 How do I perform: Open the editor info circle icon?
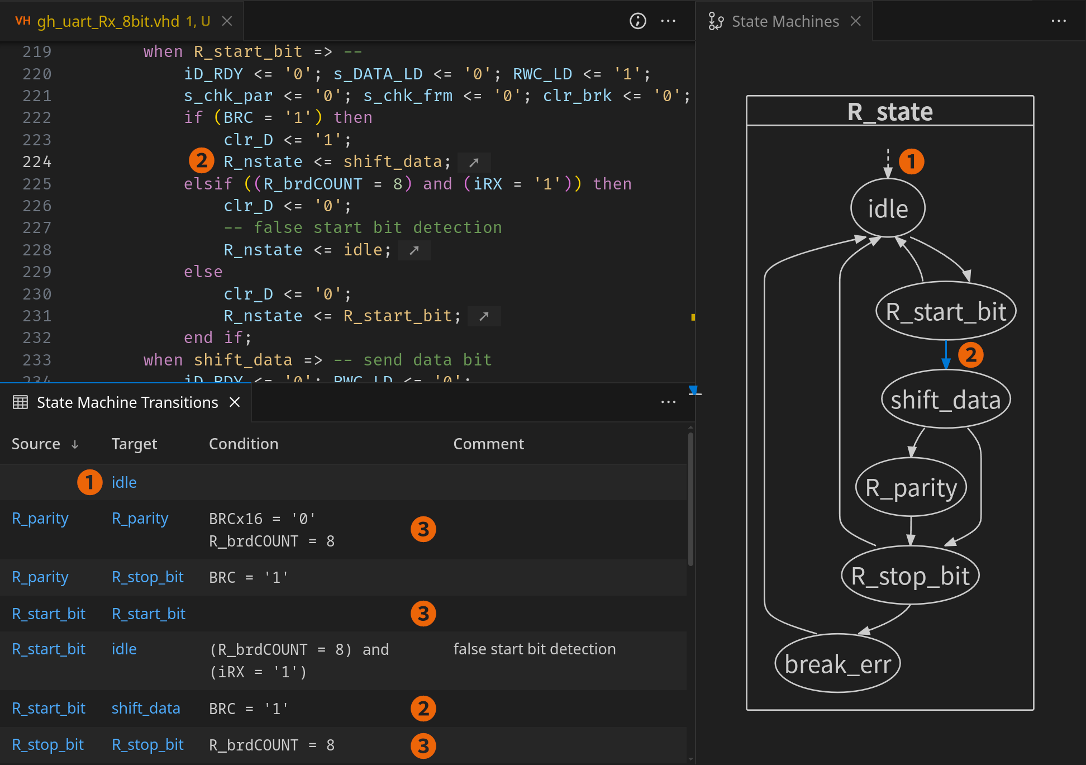pos(637,21)
